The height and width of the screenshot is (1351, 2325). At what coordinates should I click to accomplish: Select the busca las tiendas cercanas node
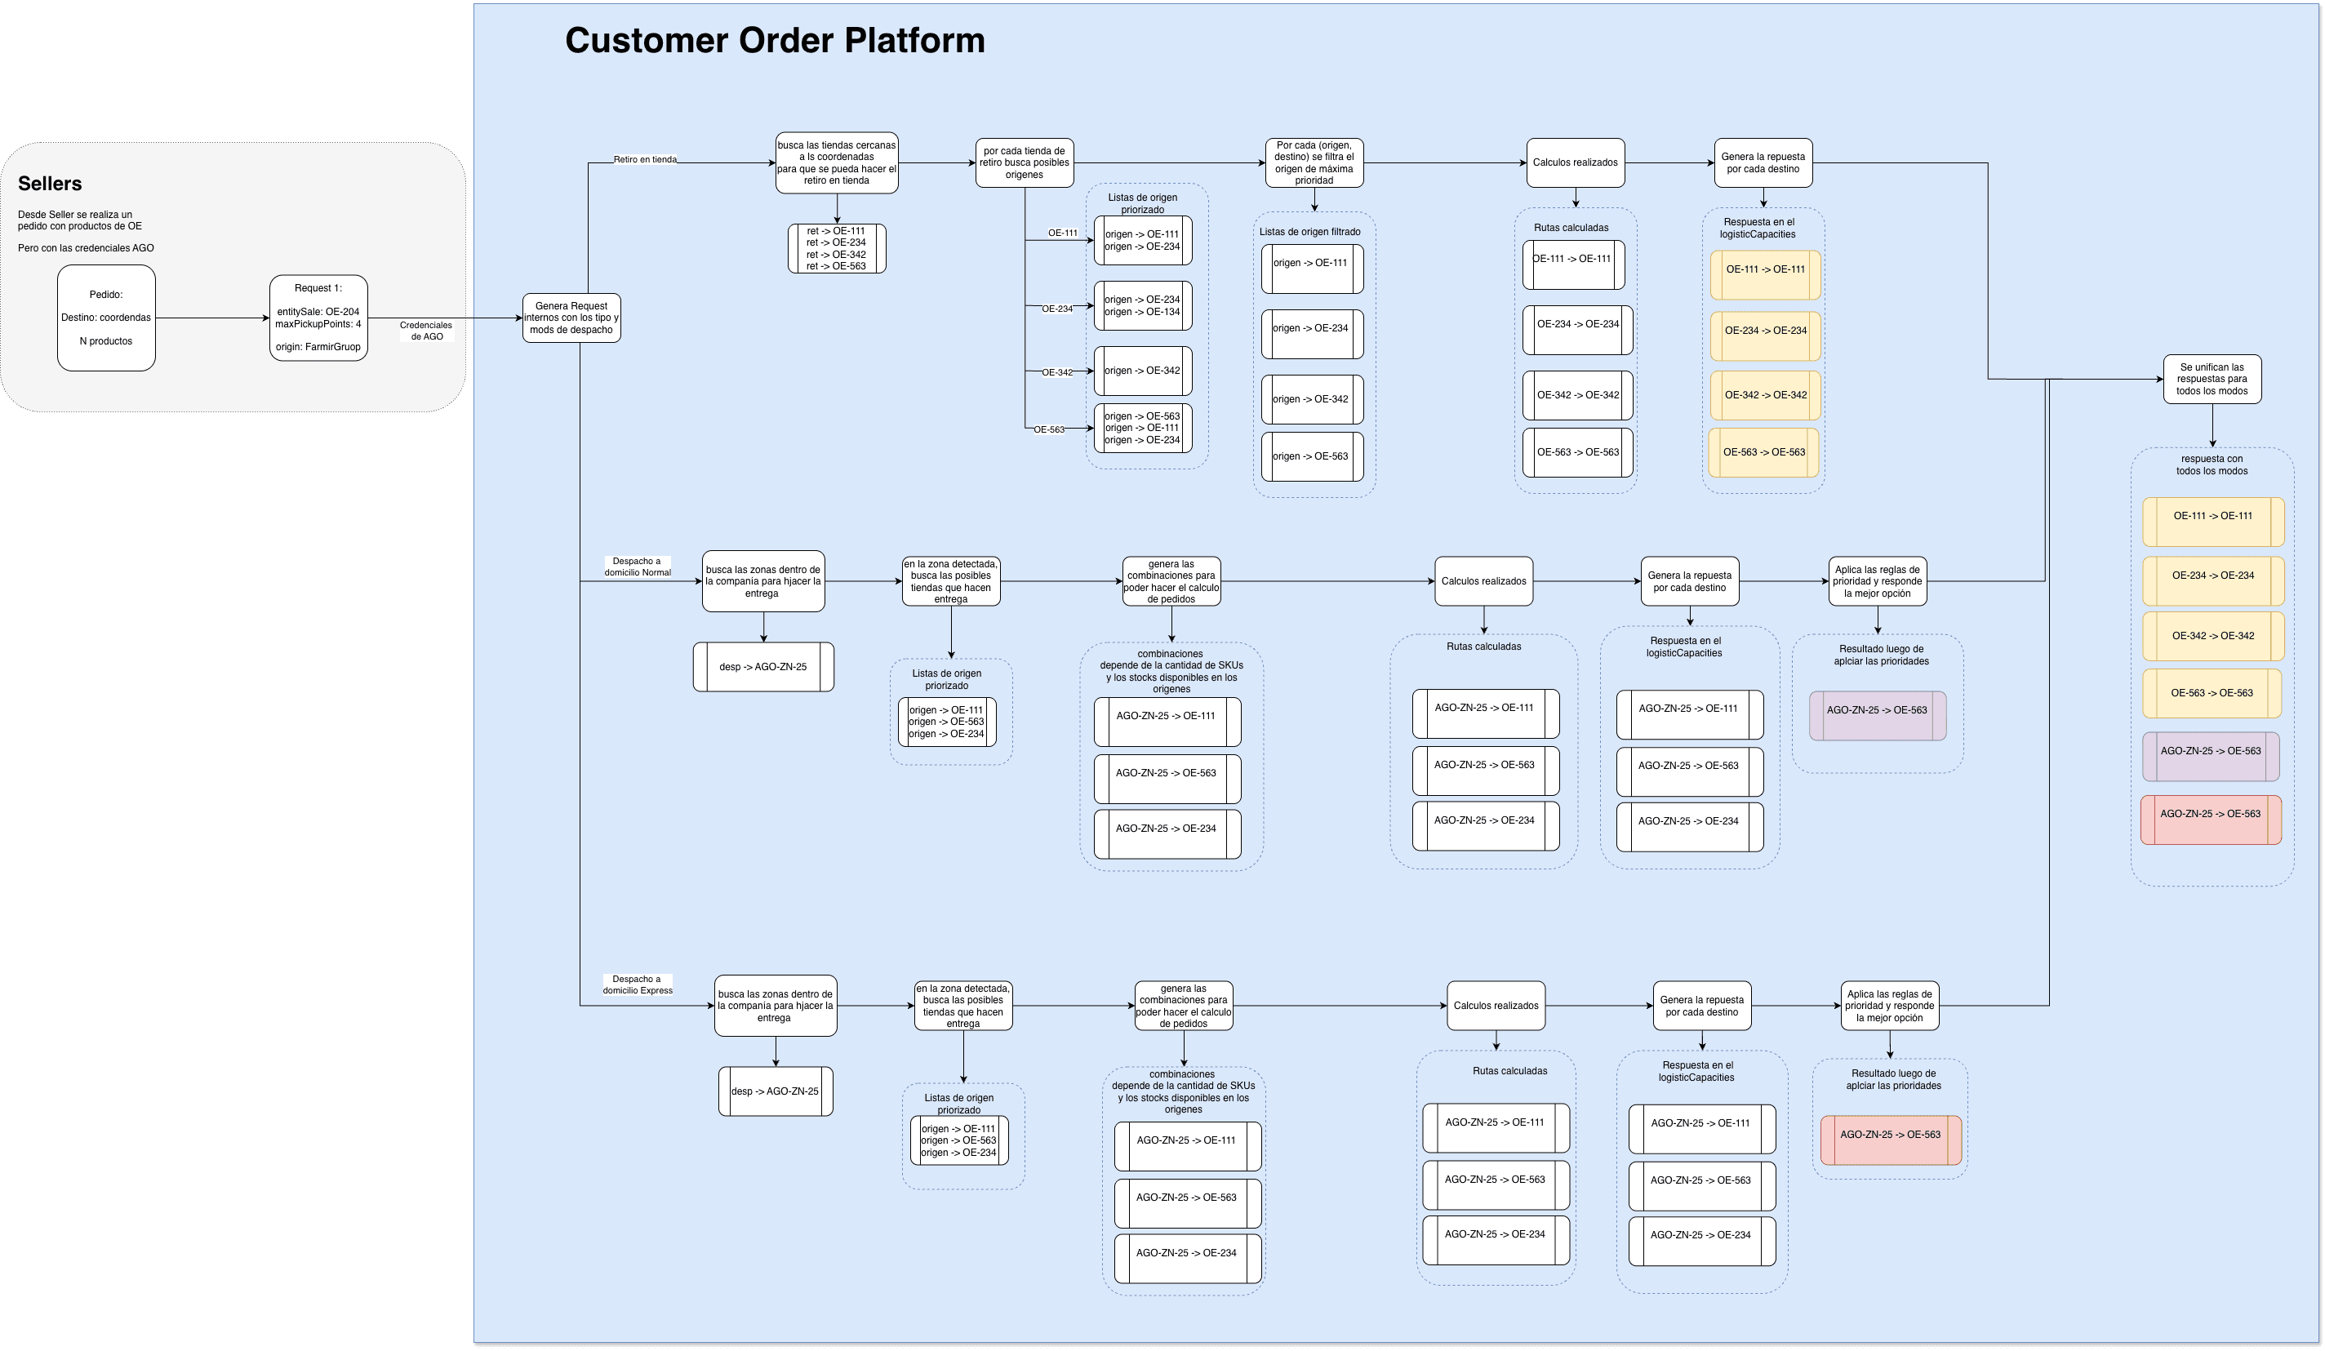(836, 162)
